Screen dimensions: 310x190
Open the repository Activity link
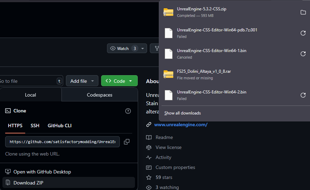coord(163,157)
